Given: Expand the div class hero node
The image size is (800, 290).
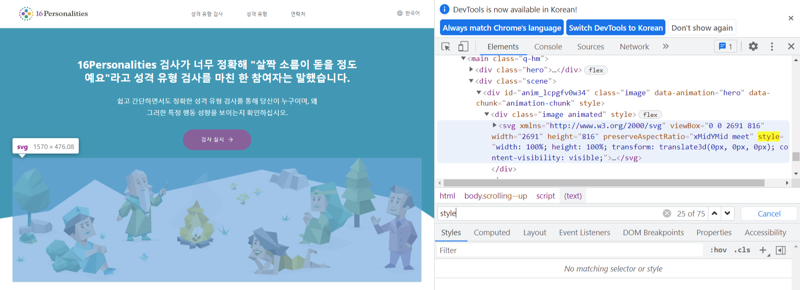Looking at the screenshot, I should 471,70.
